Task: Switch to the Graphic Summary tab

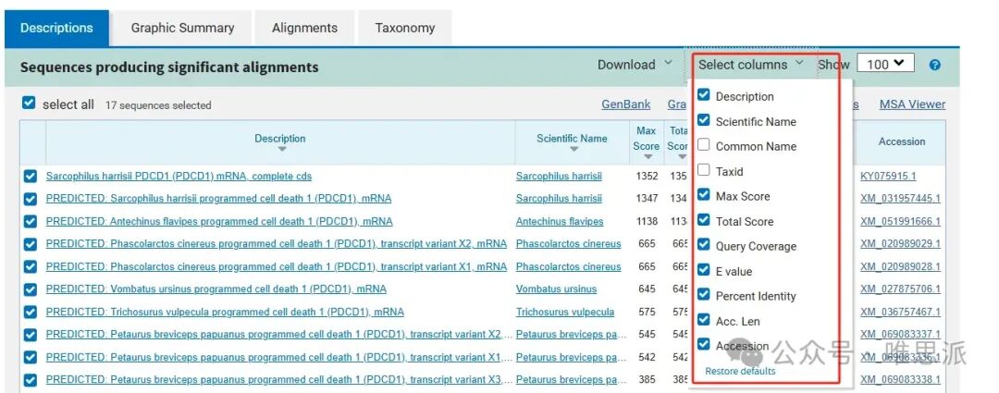Action: (x=182, y=28)
